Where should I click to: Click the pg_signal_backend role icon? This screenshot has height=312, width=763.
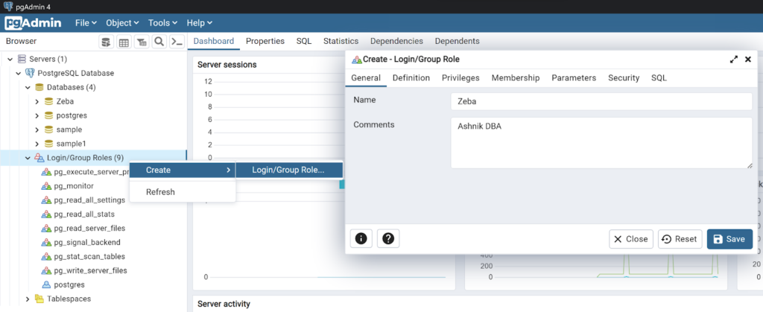(x=46, y=243)
